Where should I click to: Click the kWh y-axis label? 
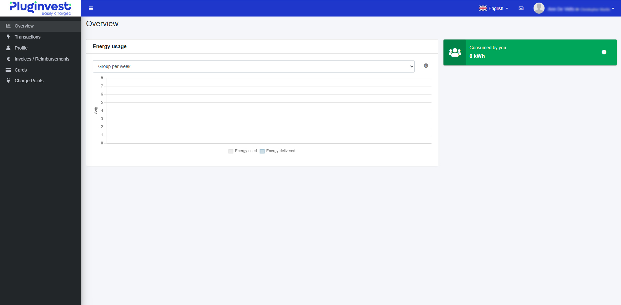96,111
